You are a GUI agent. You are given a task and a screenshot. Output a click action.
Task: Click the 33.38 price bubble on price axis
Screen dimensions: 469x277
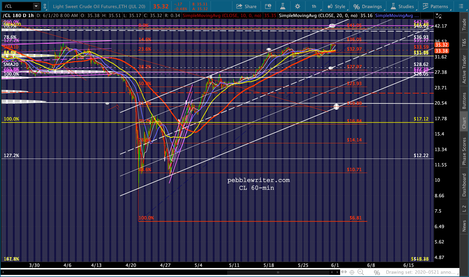(x=441, y=51)
